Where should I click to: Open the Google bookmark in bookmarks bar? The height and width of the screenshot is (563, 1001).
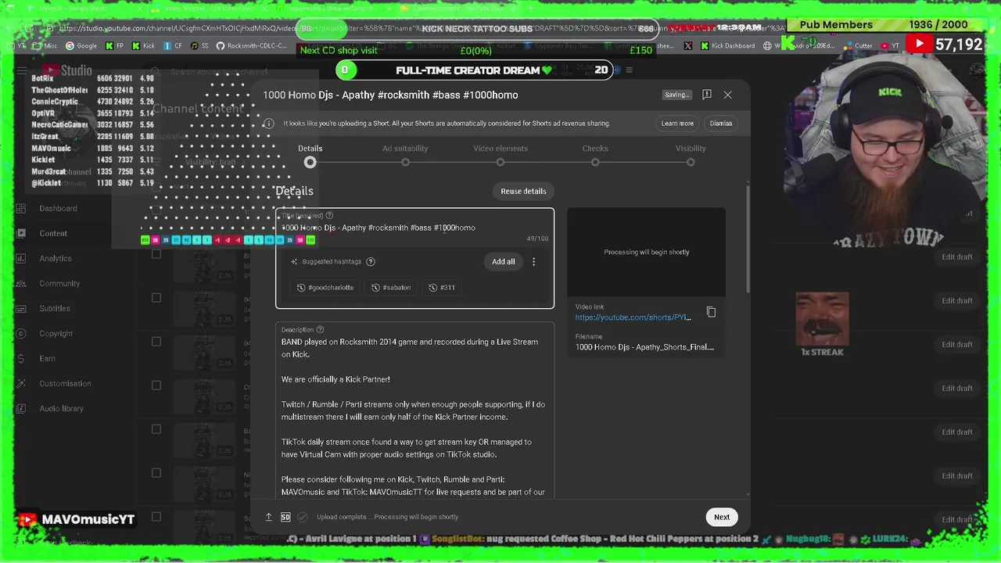pyautogui.click(x=81, y=46)
